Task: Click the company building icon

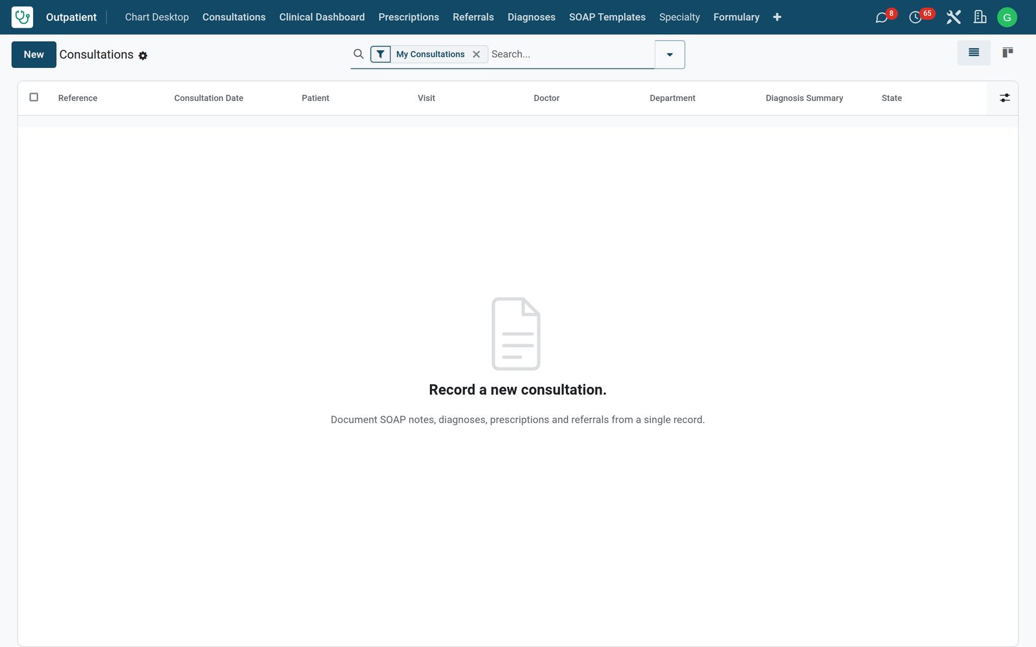Action: coord(980,17)
